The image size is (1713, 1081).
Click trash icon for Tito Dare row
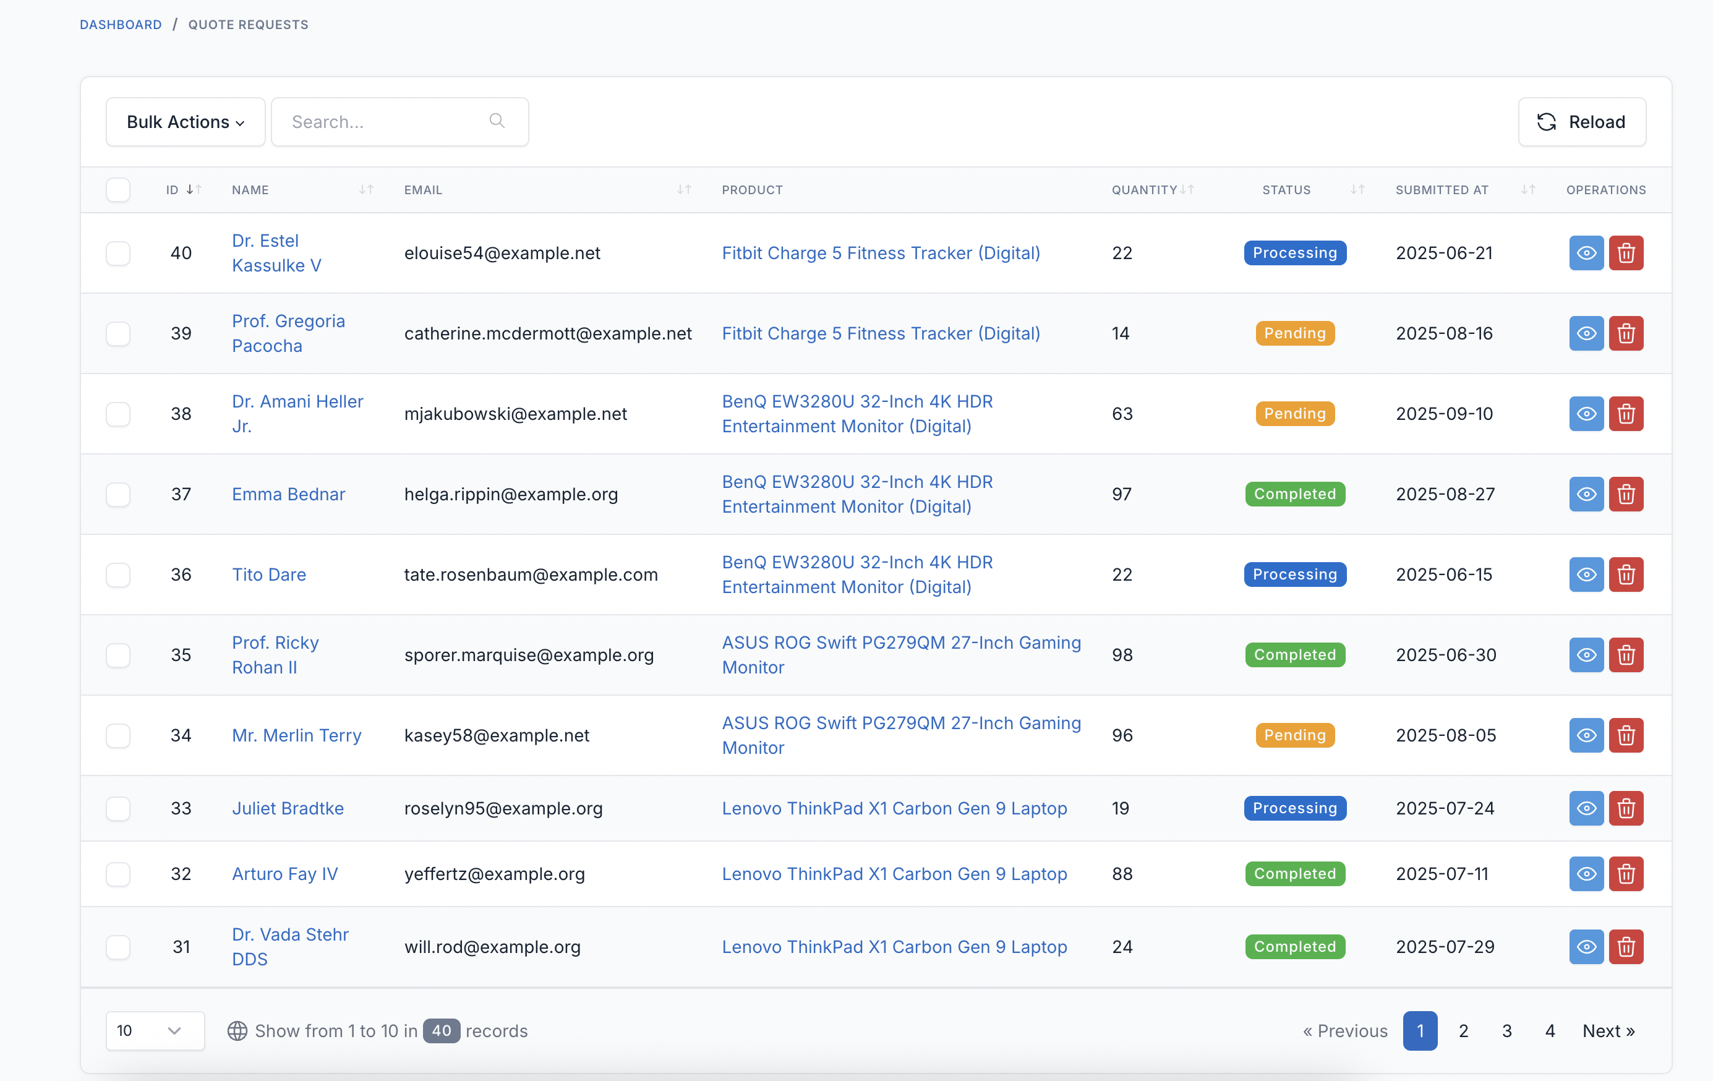click(1626, 575)
